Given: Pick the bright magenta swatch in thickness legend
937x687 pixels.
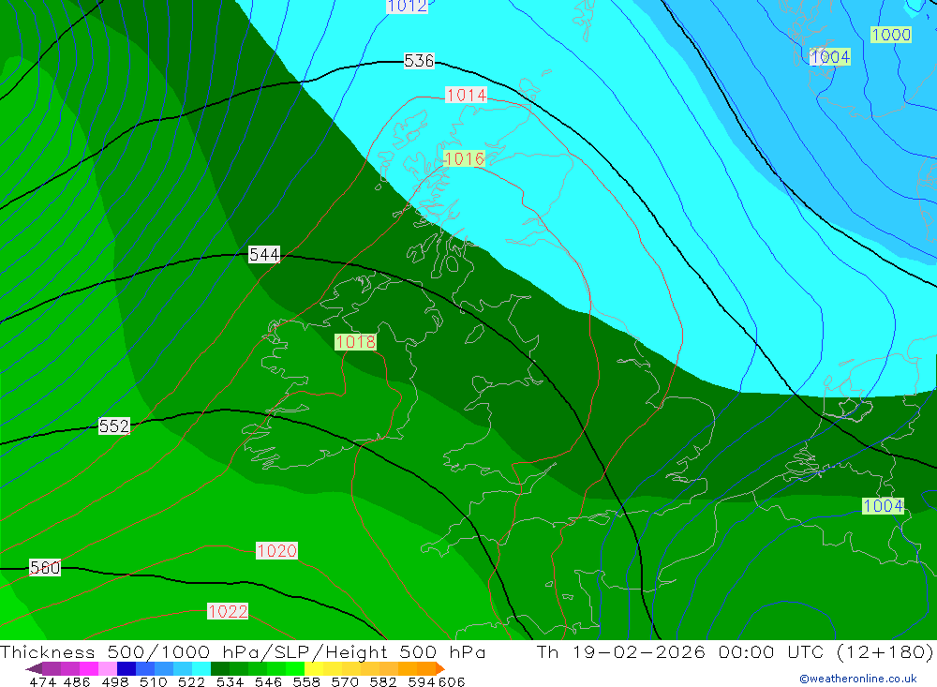Looking at the screenshot, I should (x=89, y=668).
